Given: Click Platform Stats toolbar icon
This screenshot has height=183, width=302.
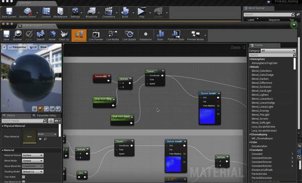Looking at the screenshot, I should [176, 35].
